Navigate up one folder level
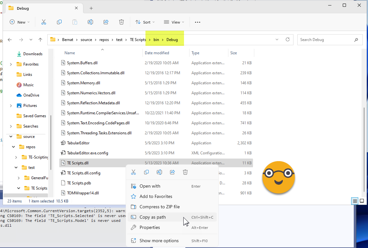This screenshot has height=248, width=368. [40, 40]
